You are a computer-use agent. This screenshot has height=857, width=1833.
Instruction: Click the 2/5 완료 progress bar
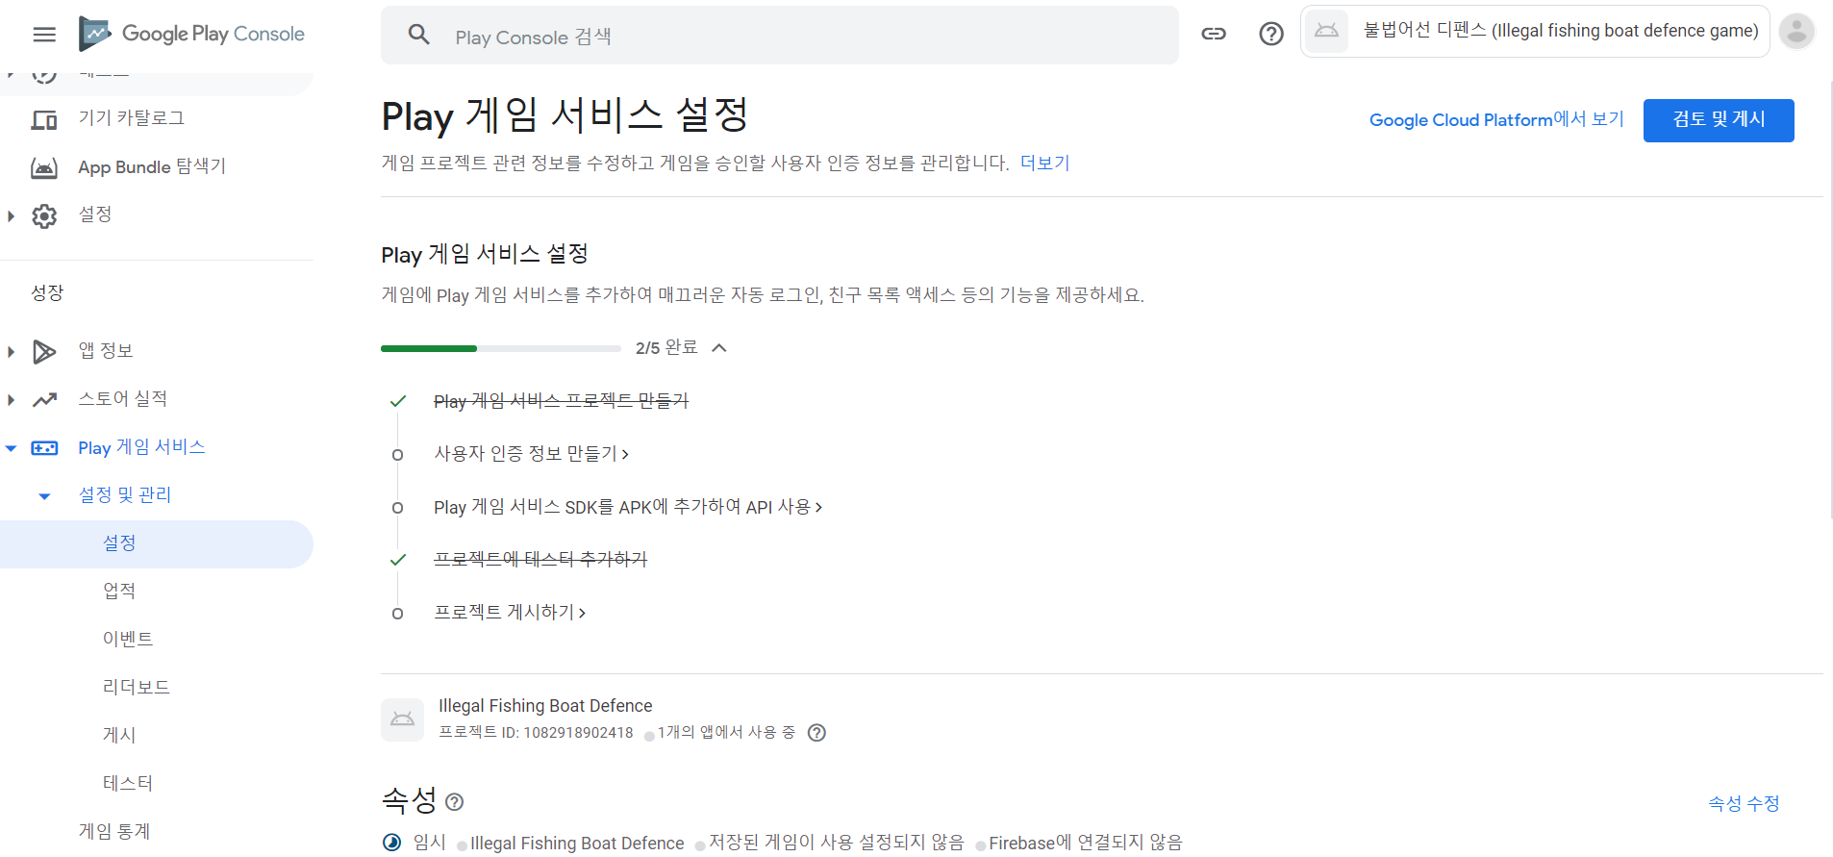pos(501,348)
